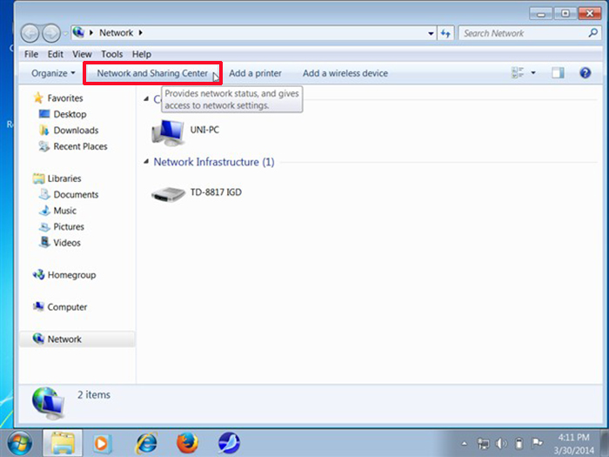
Task: Launch Internet Explorer from taskbar
Action: pyautogui.click(x=146, y=443)
